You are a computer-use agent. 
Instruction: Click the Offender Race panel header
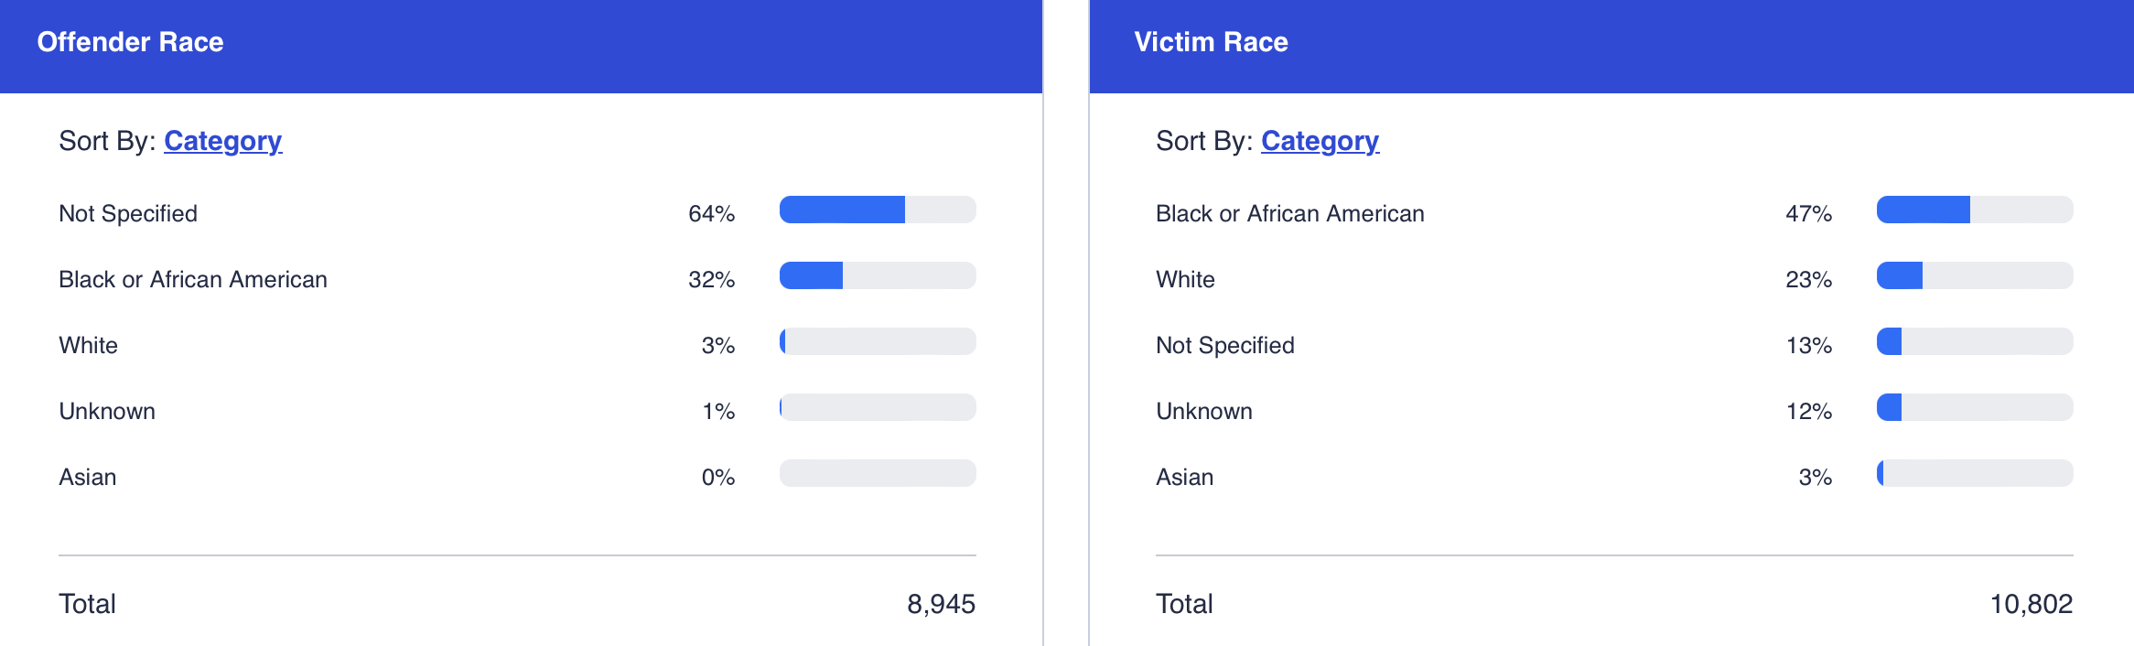pos(130,42)
